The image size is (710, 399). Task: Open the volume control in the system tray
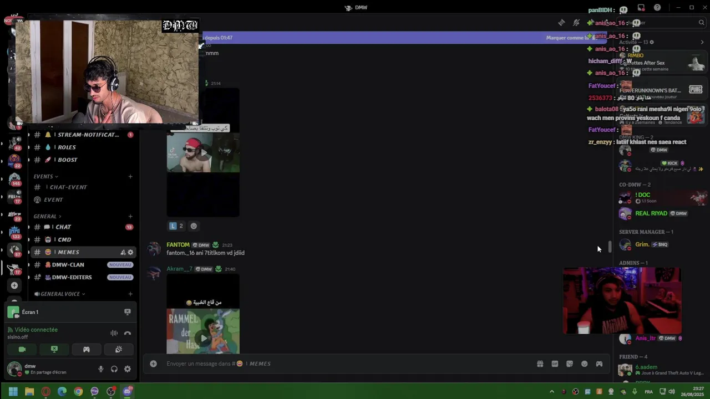click(672, 392)
